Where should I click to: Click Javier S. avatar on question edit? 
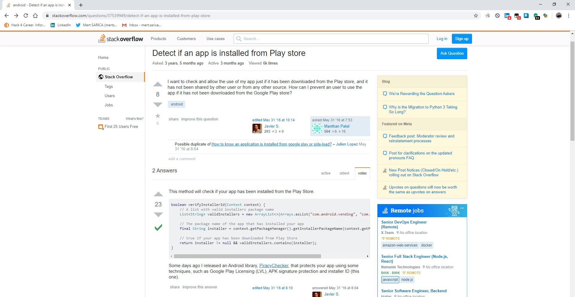(257, 128)
